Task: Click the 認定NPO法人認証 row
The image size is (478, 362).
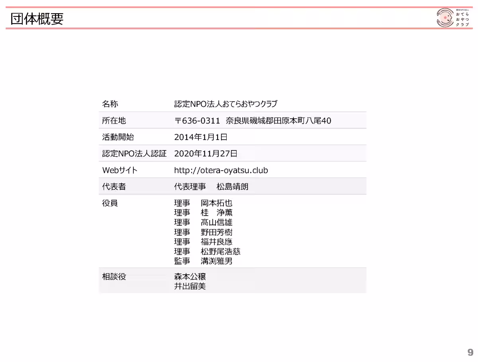Action: pyautogui.click(x=133, y=153)
